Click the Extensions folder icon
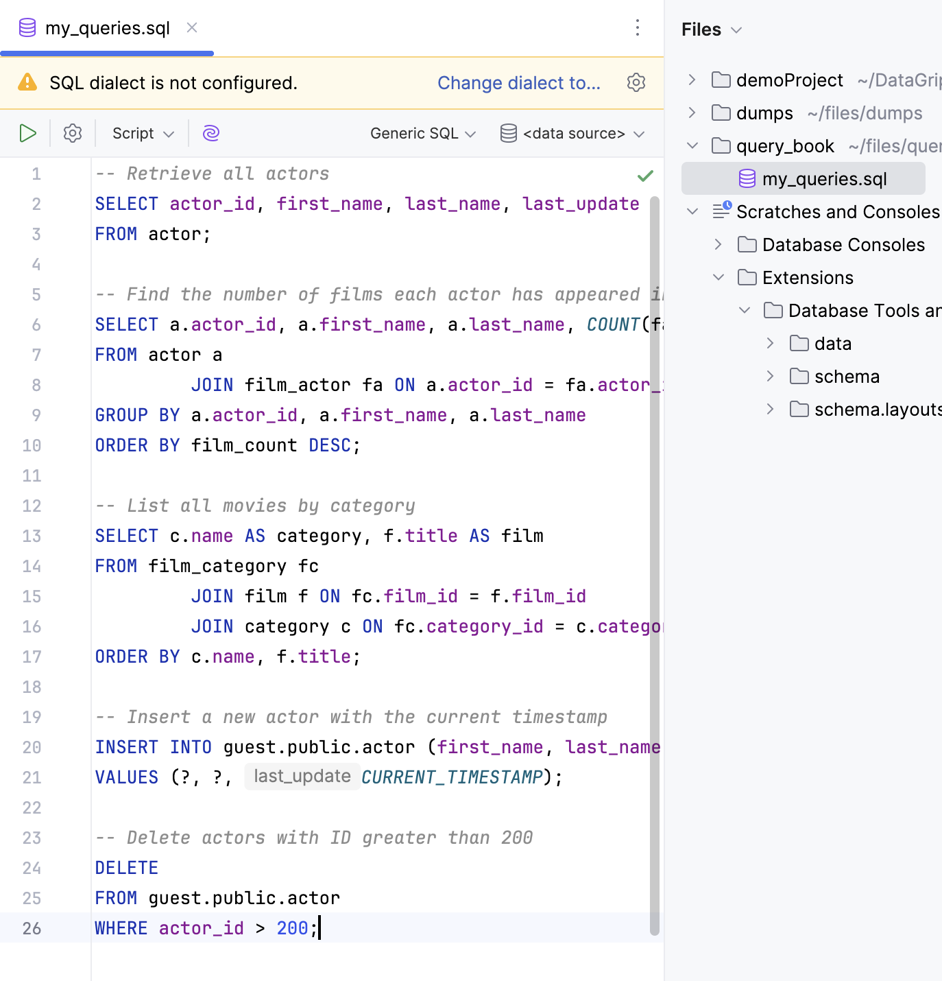This screenshot has height=981, width=942. [x=747, y=277]
